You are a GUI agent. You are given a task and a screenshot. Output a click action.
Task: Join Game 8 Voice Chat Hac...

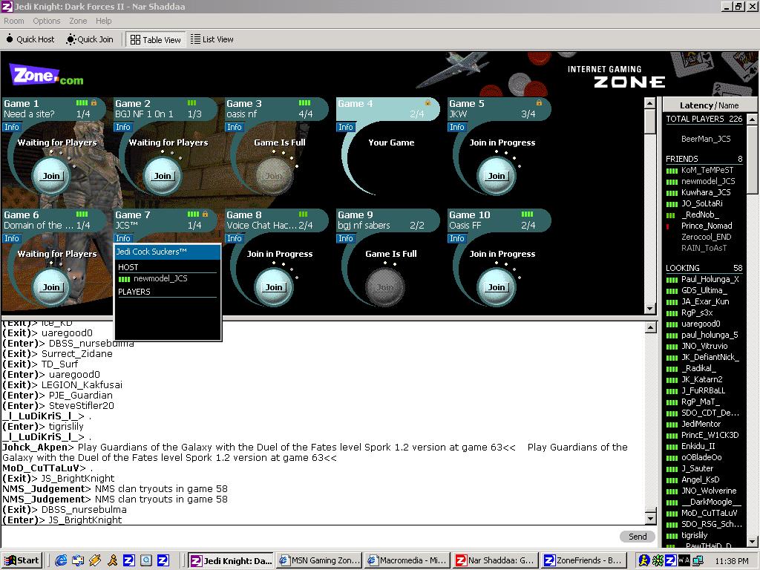[x=274, y=287]
